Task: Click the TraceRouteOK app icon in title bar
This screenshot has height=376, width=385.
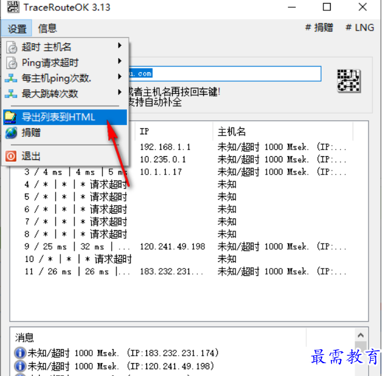Action: pos(13,7)
